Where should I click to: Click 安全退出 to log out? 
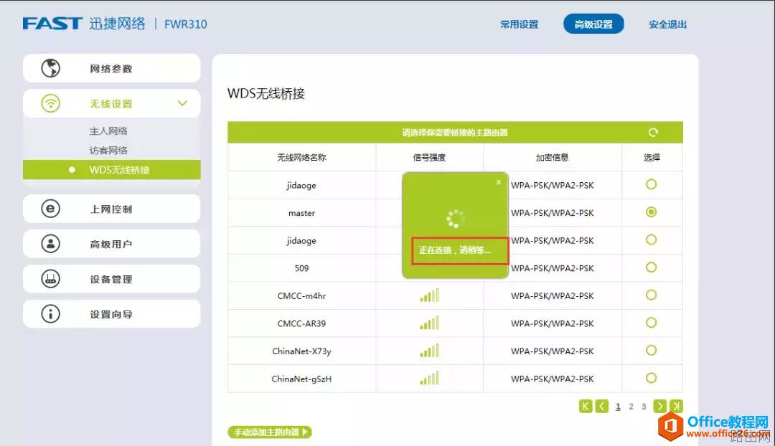[x=667, y=24]
